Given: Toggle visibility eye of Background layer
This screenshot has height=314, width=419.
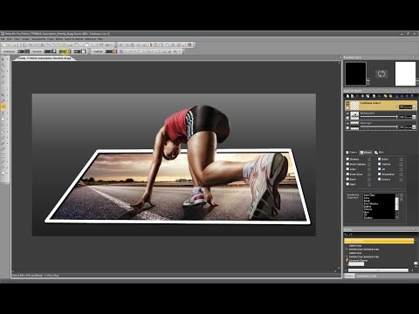Looking at the screenshot, I should click(347, 113).
